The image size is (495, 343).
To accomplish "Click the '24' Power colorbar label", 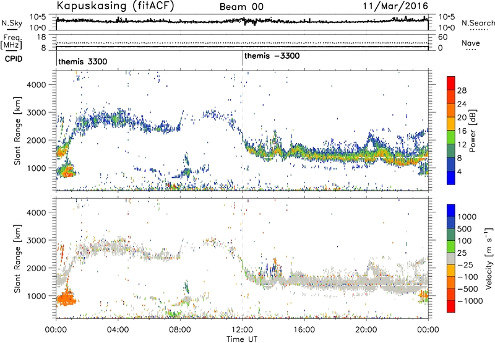I will [462, 104].
